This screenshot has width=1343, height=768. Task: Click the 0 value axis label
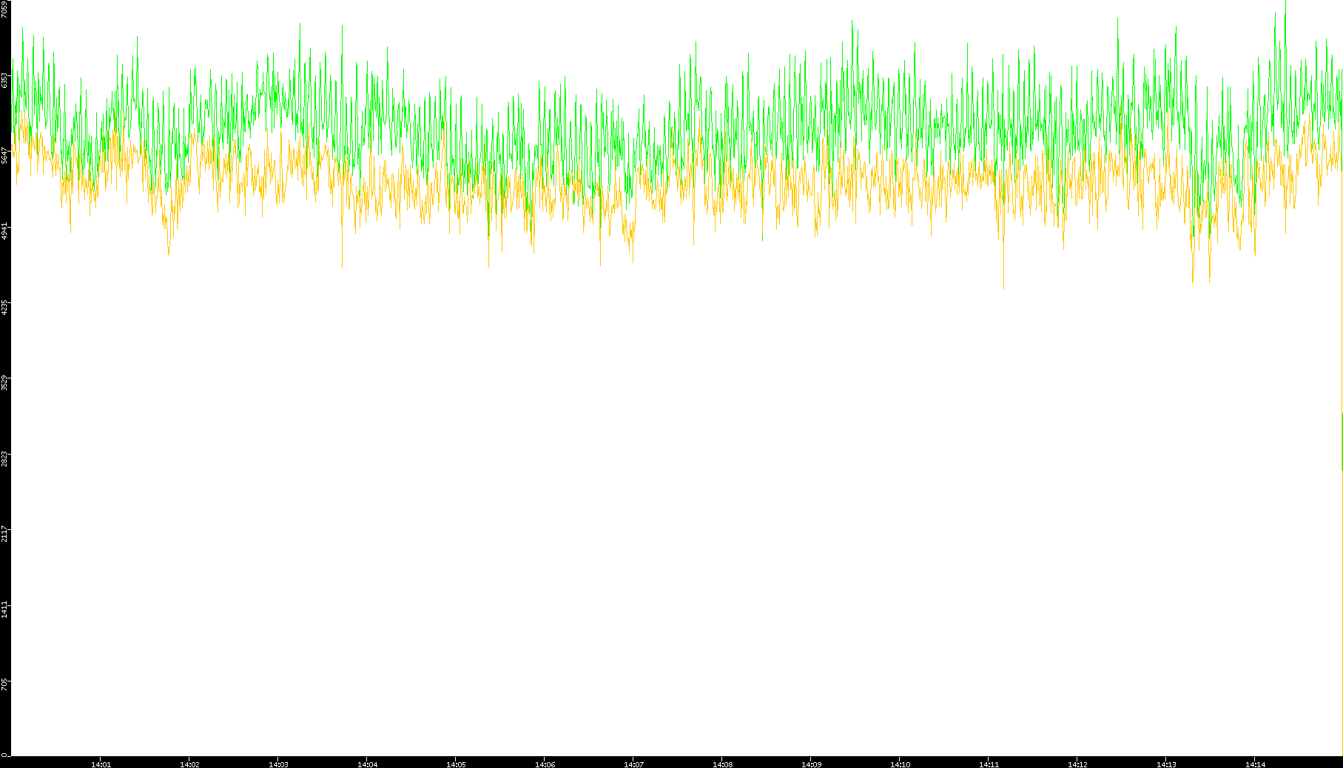click(x=4, y=755)
